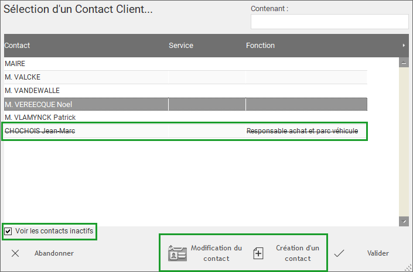Sort list by Service column header
Viewport: 413px width, 272px height.
(181, 45)
